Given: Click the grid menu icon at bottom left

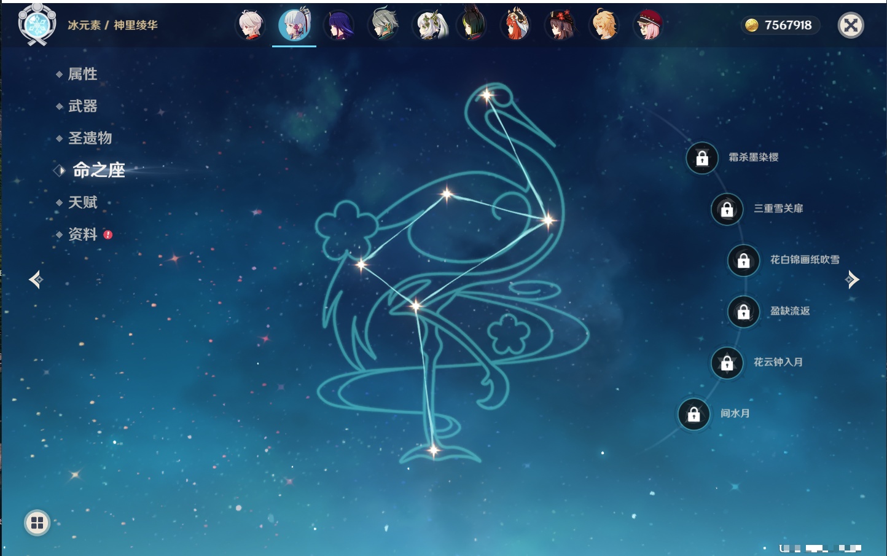Looking at the screenshot, I should point(37,523).
